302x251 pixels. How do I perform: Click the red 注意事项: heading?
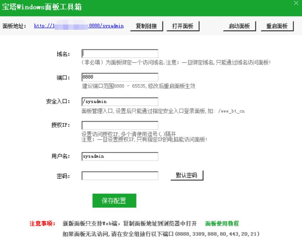coord(42,223)
